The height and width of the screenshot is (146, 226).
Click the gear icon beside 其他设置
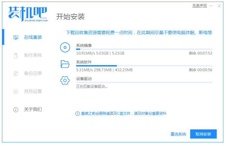pyautogui.click(x=16, y=92)
